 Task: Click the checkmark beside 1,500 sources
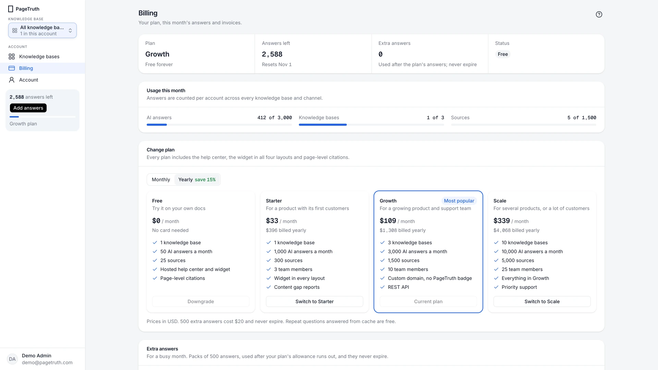click(382, 260)
